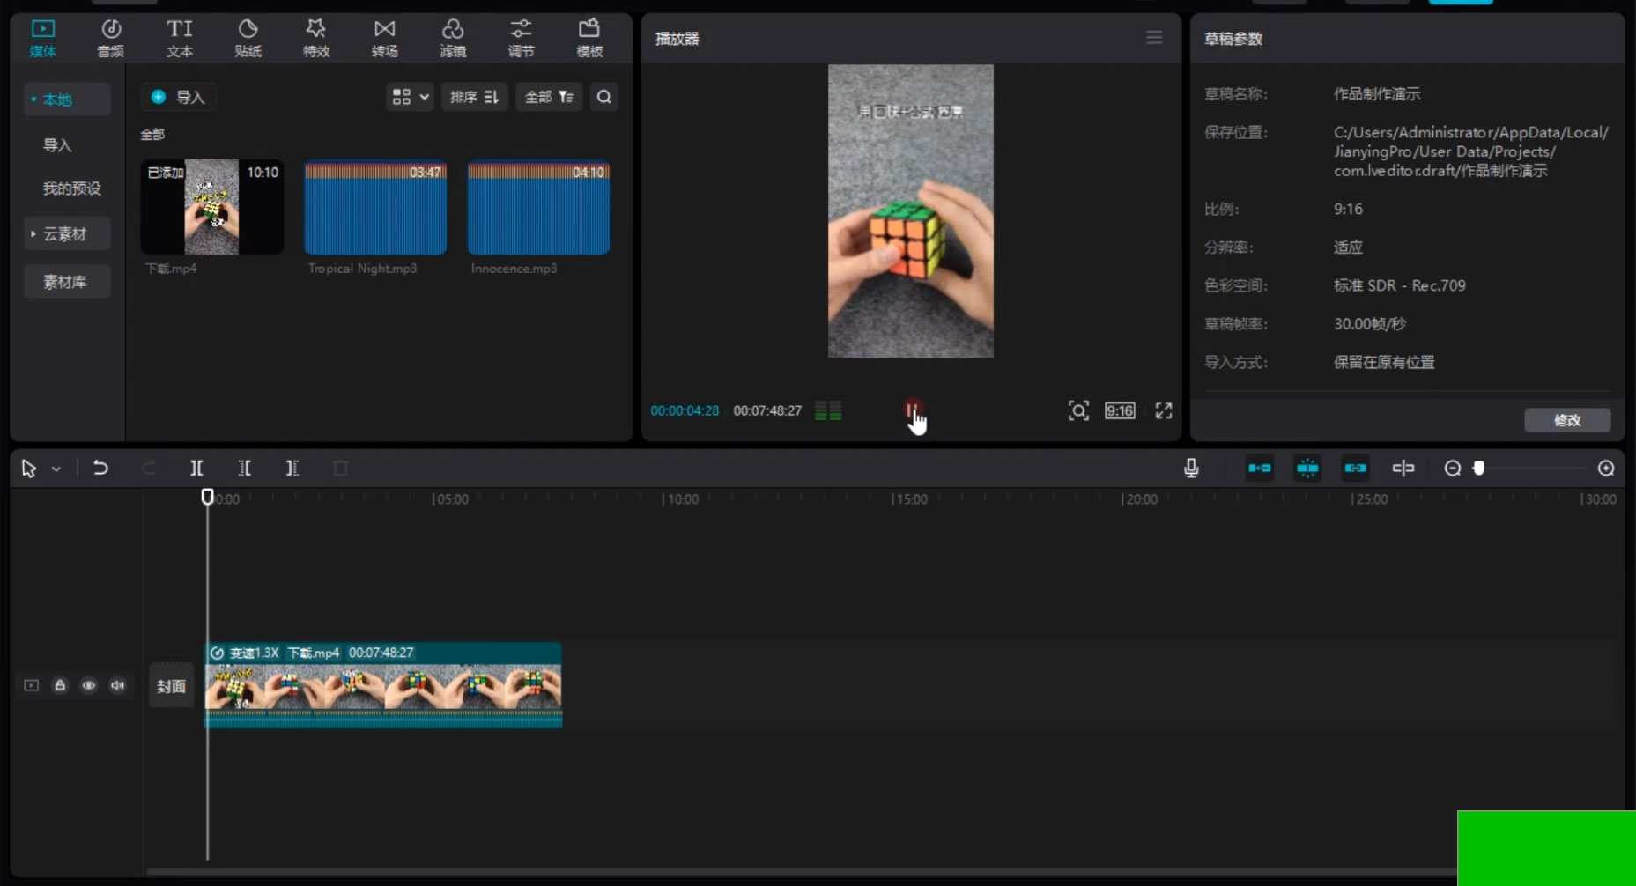The width and height of the screenshot is (1636, 886).
Task: Open the 全部 filter dropdown
Action: pos(548,97)
